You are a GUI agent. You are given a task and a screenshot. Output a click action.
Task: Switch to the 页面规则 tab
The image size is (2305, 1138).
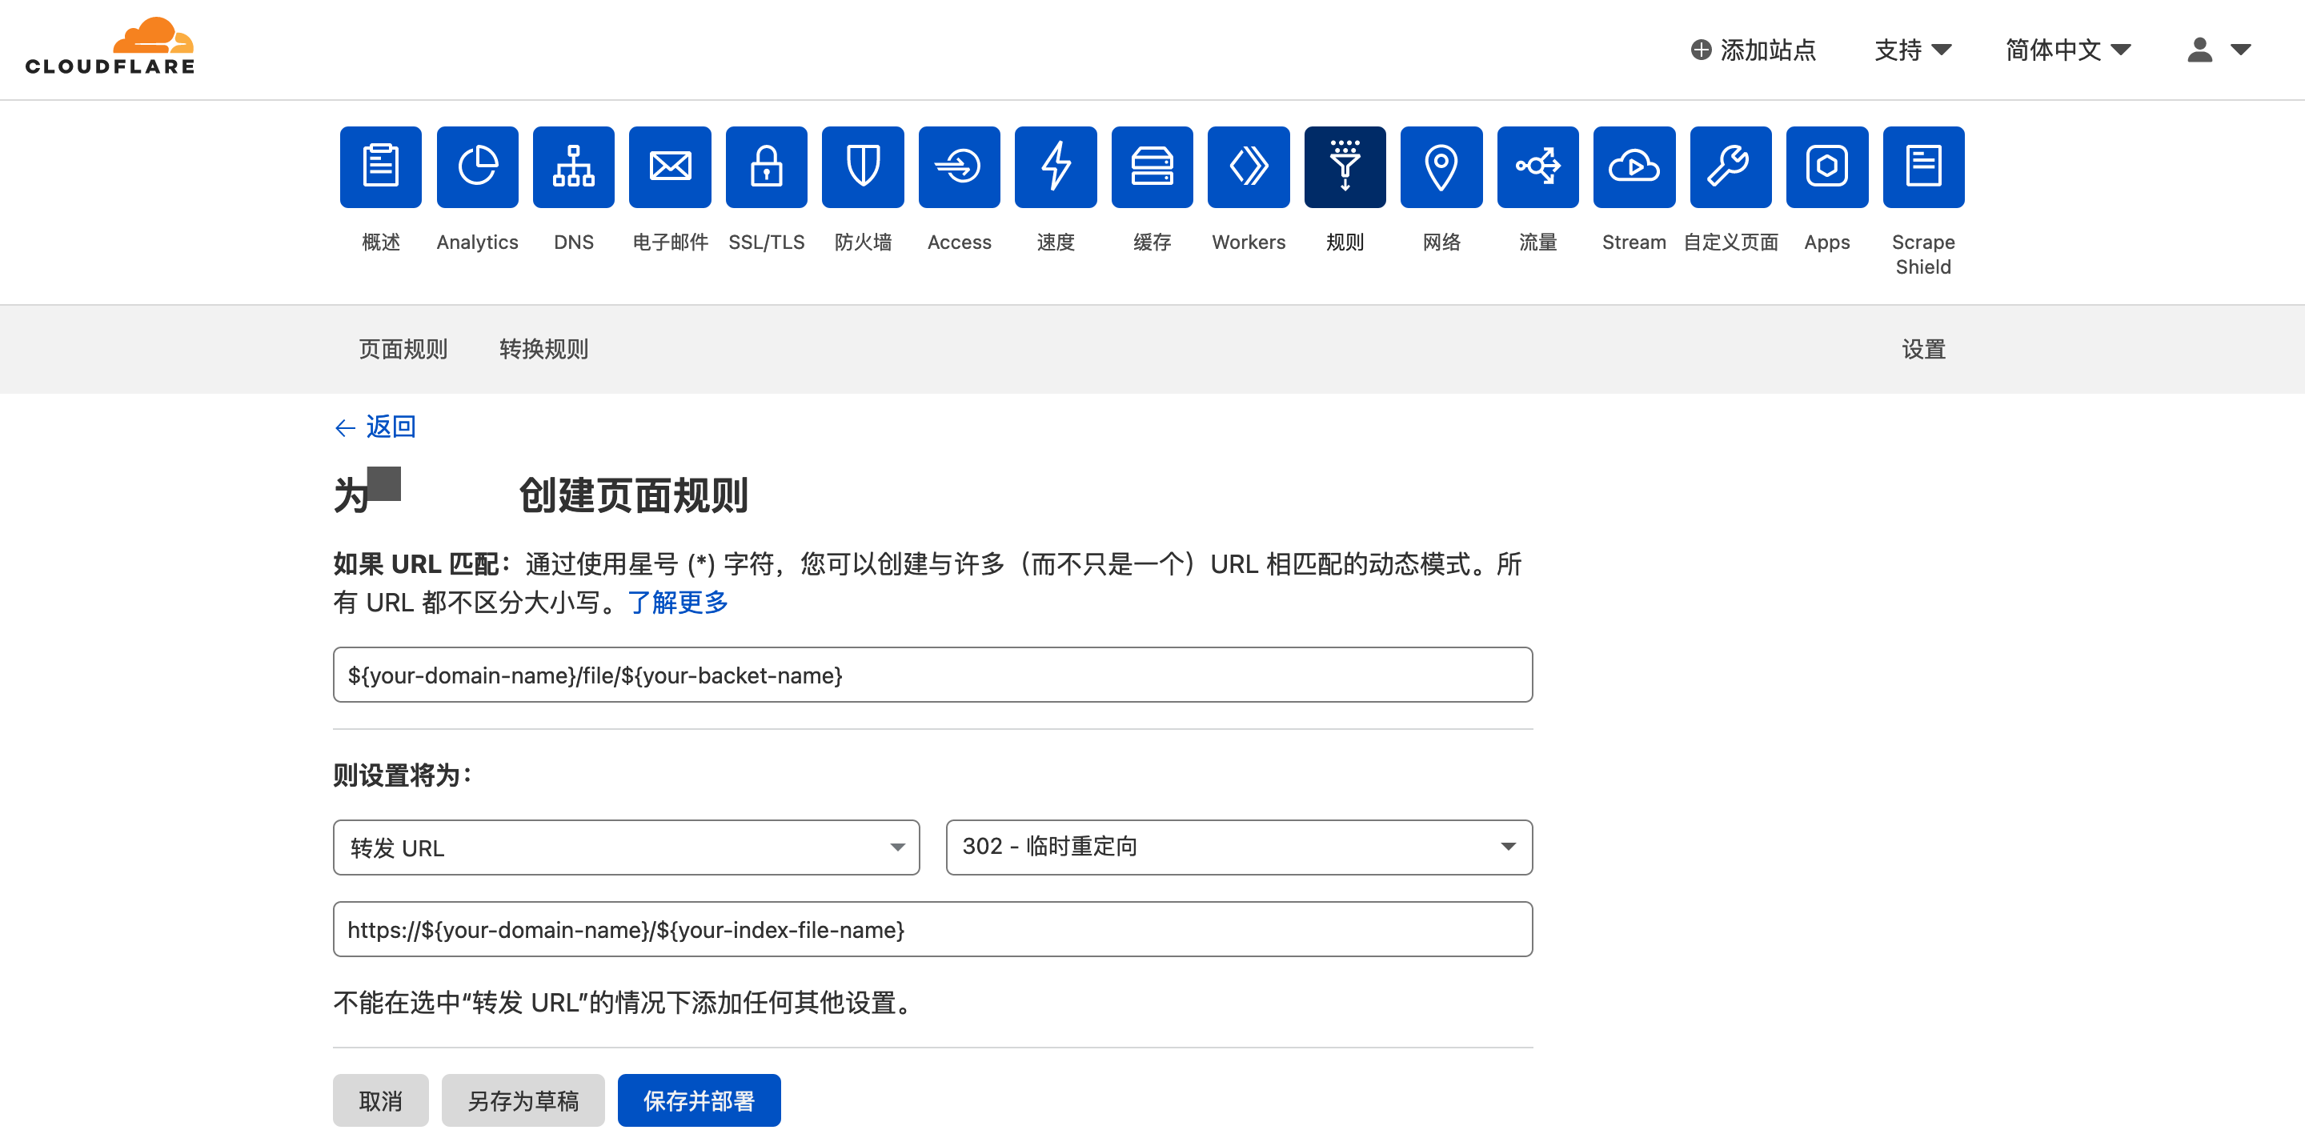coord(403,349)
